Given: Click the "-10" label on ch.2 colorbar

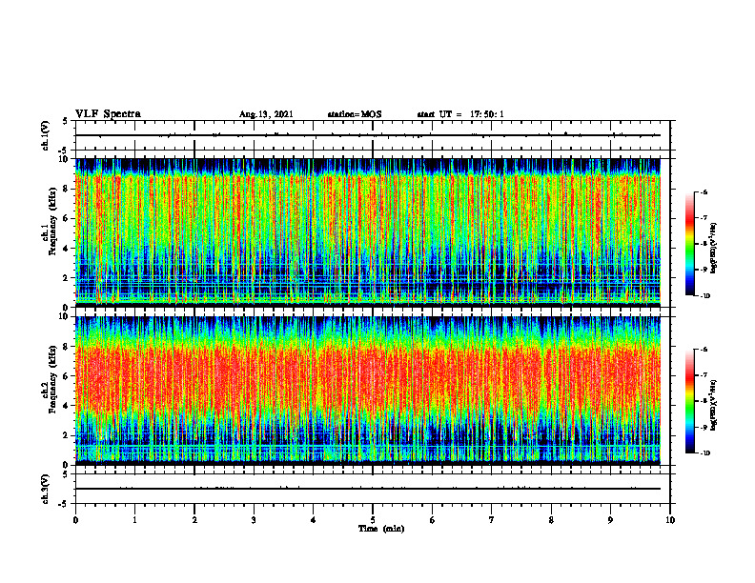Looking at the screenshot, I should tap(704, 453).
